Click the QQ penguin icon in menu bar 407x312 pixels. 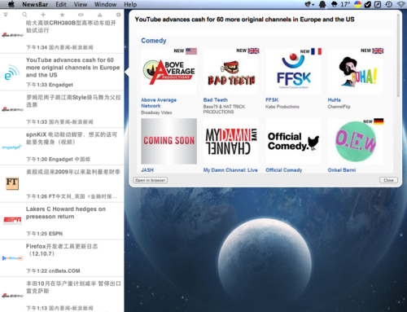322,4
